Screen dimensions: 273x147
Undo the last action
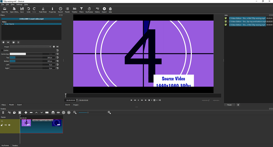(x=28, y=10)
